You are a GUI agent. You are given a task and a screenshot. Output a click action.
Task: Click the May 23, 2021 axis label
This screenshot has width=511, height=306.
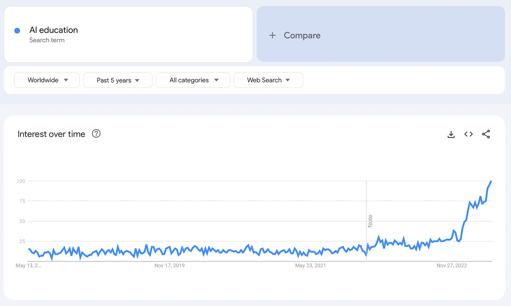point(310,265)
